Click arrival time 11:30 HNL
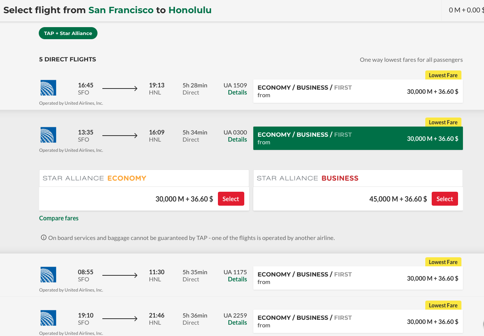484x336 pixels. coord(157,276)
